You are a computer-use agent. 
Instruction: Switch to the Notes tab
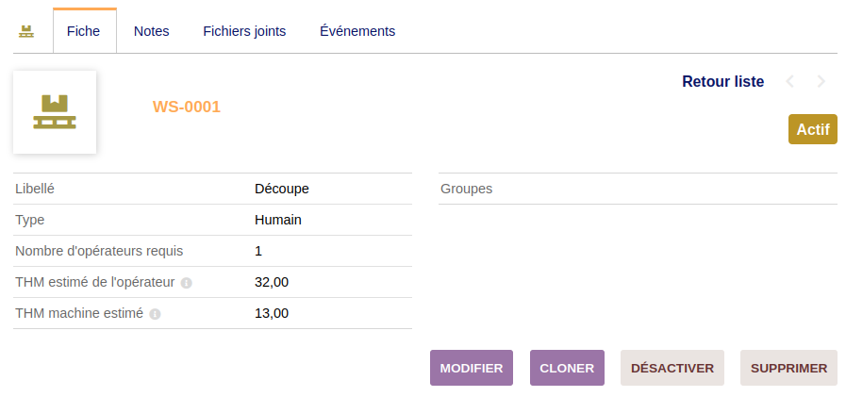coord(151,31)
